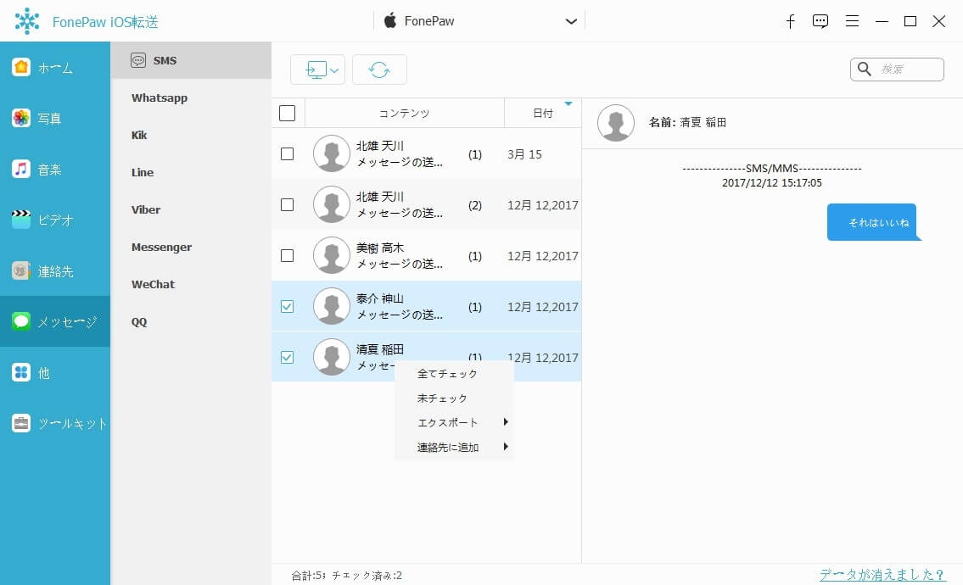This screenshot has height=585, width=963.
Task: Check the first 北雄 天川 message checkbox
Action: coord(287,153)
